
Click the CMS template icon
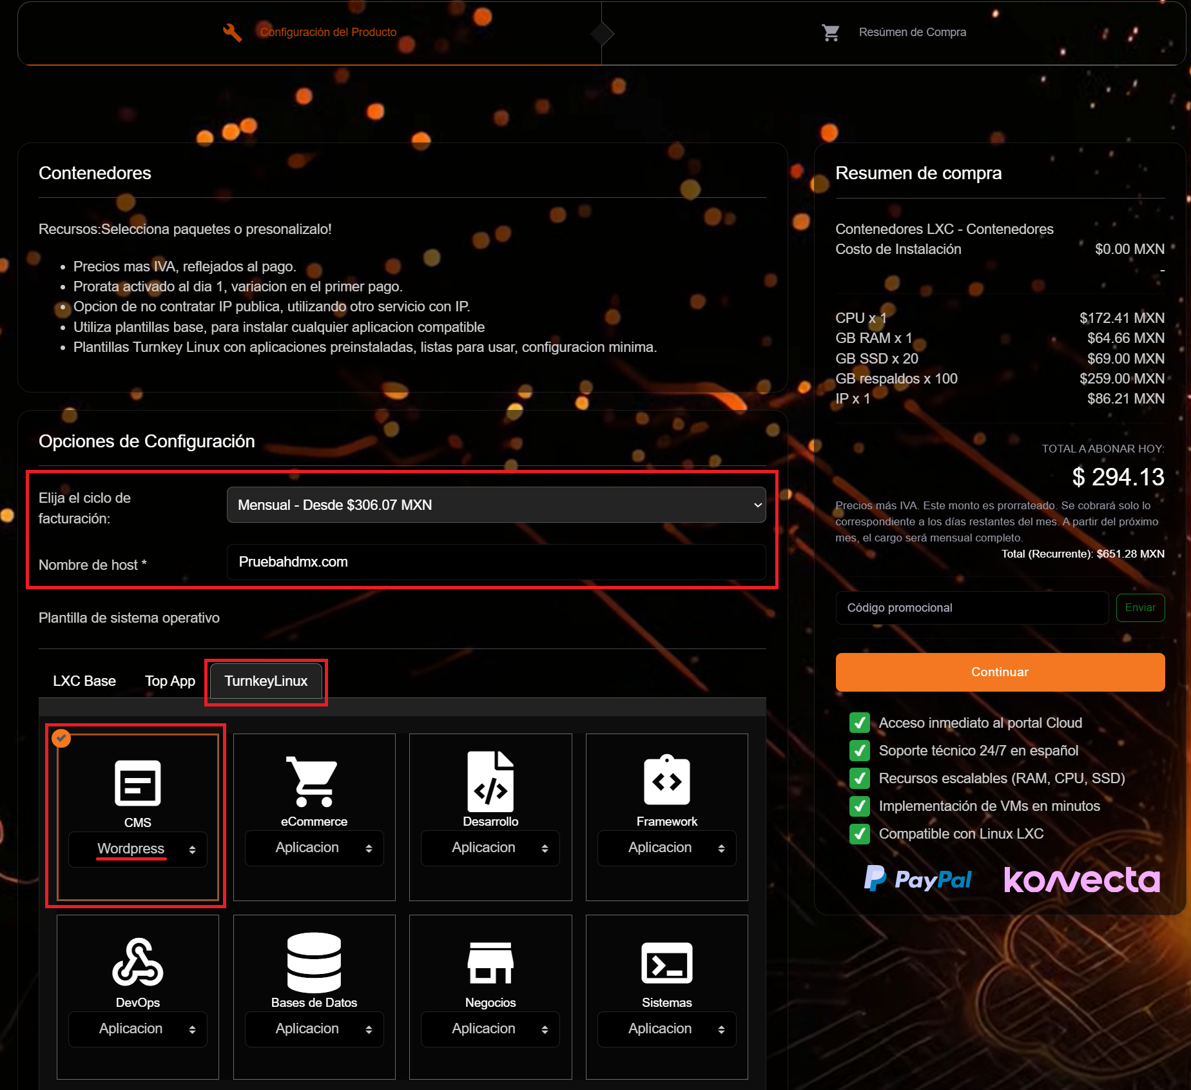(137, 783)
